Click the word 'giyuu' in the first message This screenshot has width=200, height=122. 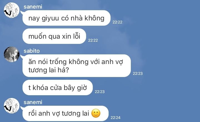pyautogui.click(x=50, y=18)
